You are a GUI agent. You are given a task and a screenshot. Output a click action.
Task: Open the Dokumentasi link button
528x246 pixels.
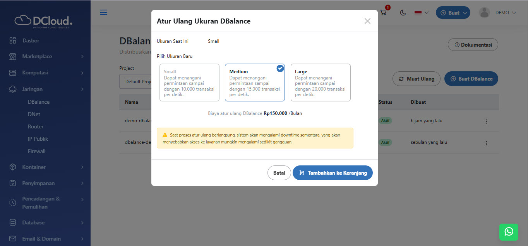click(473, 45)
